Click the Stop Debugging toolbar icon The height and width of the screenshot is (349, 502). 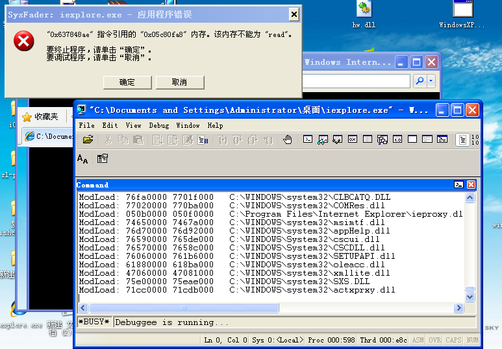(x=188, y=139)
